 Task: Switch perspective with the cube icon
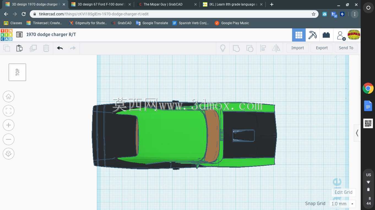pyautogui.click(x=9, y=153)
